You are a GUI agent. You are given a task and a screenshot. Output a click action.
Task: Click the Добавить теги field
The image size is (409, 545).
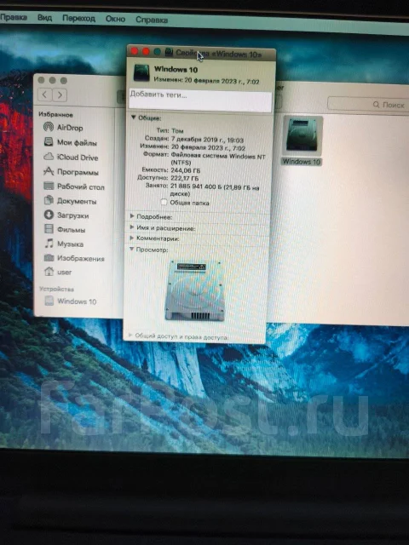pyautogui.click(x=200, y=100)
